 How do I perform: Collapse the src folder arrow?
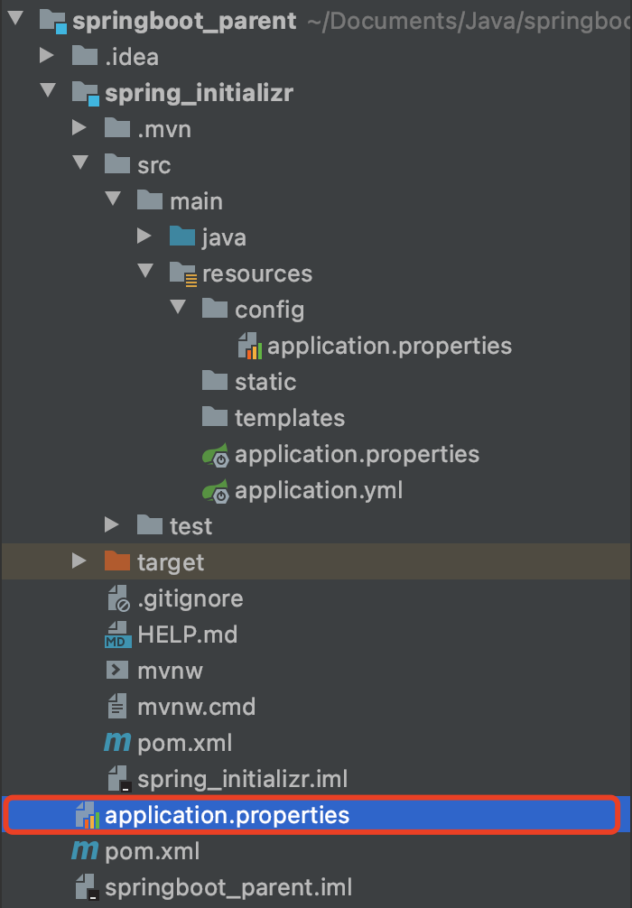tap(80, 162)
